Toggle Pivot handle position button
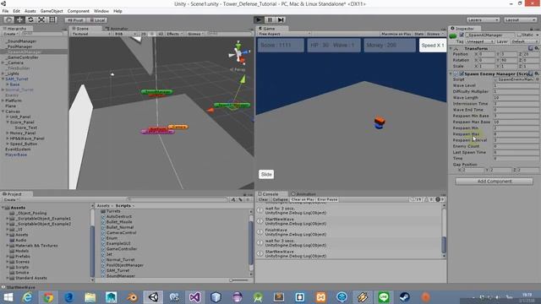This screenshot has height=304, width=541. [75, 20]
